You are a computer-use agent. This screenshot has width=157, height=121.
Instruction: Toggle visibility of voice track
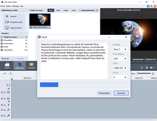(2, 116)
